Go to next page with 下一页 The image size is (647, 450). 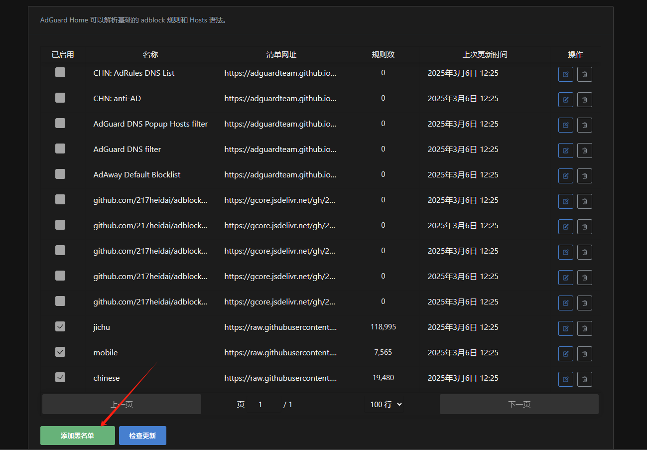pos(519,405)
